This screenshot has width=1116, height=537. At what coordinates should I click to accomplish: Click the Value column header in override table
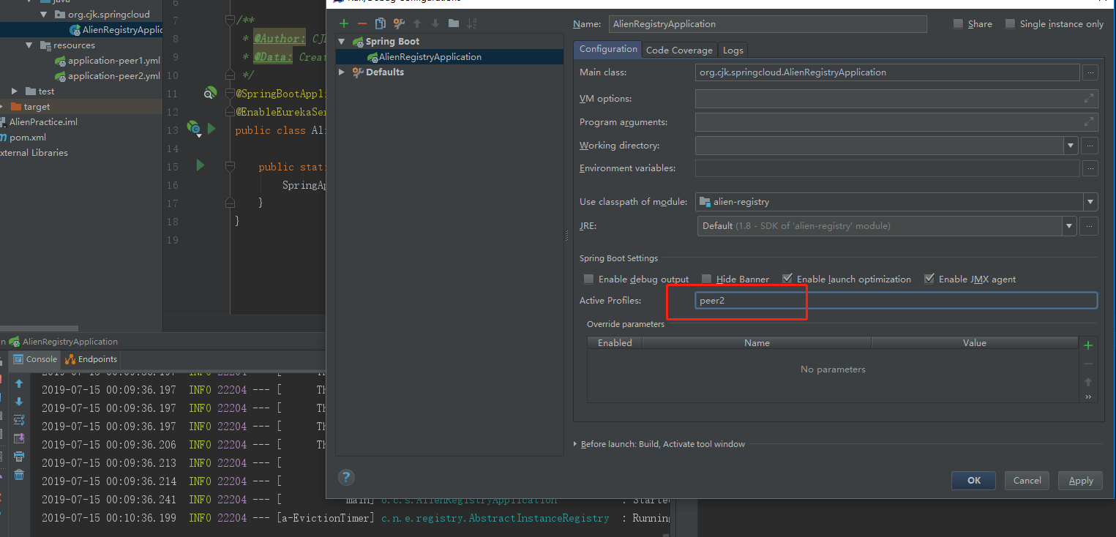coord(975,342)
